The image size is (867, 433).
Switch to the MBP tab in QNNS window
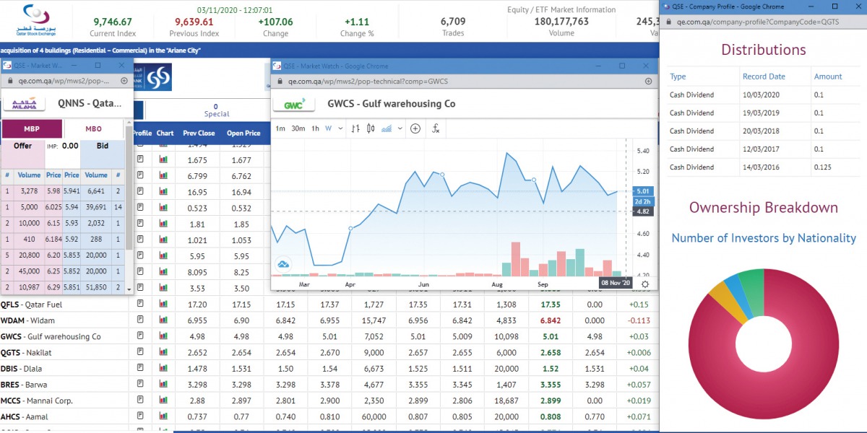point(31,128)
